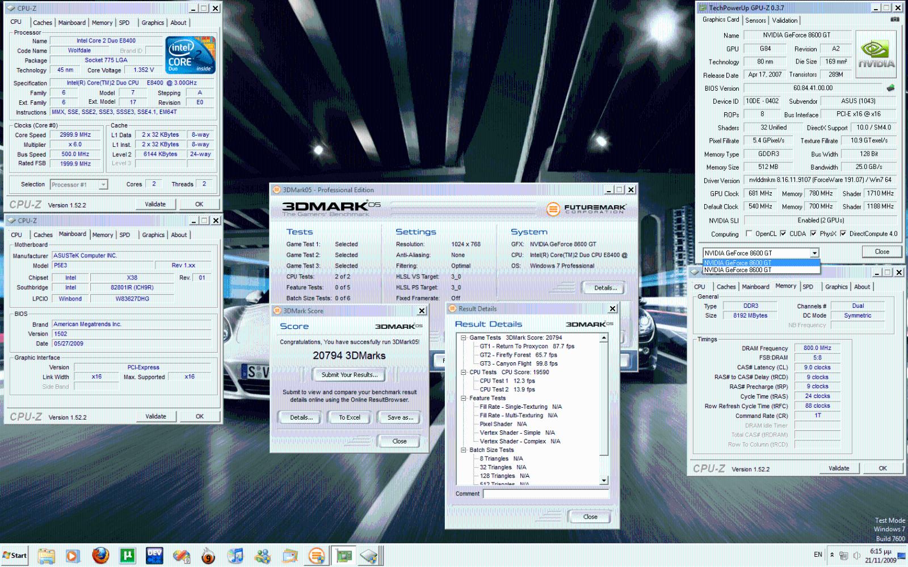Open About tab in the processor CPU-Z window
The width and height of the screenshot is (908, 567).
click(x=178, y=23)
